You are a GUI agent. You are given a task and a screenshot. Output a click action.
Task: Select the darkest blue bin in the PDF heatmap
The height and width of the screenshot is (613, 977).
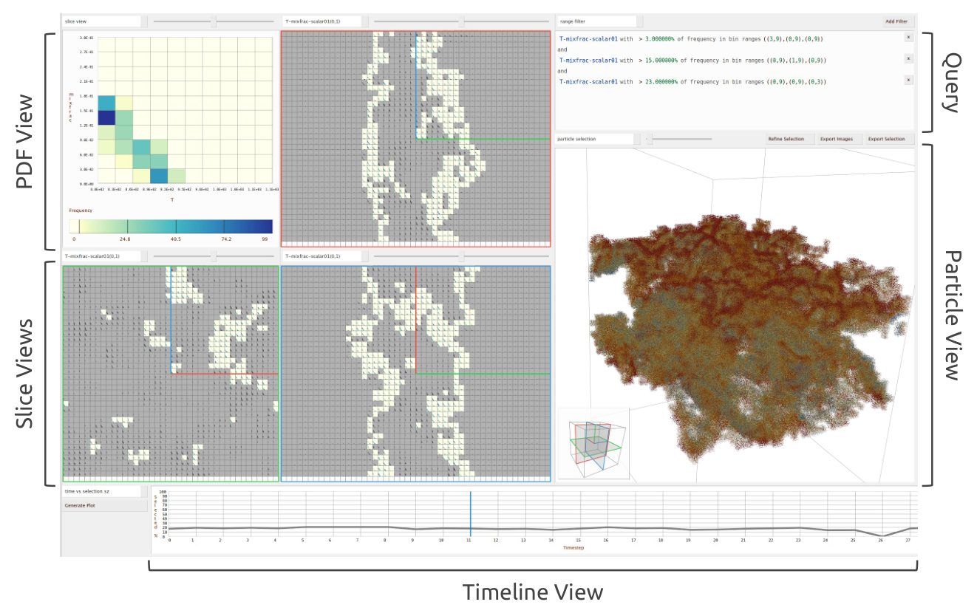pyautogui.click(x=106, y=117)
